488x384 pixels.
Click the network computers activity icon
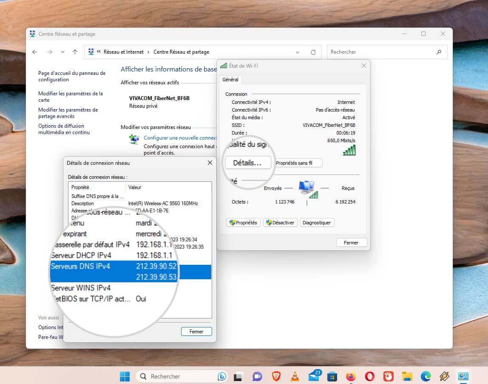pyautogui.click(x=308, y=189)
